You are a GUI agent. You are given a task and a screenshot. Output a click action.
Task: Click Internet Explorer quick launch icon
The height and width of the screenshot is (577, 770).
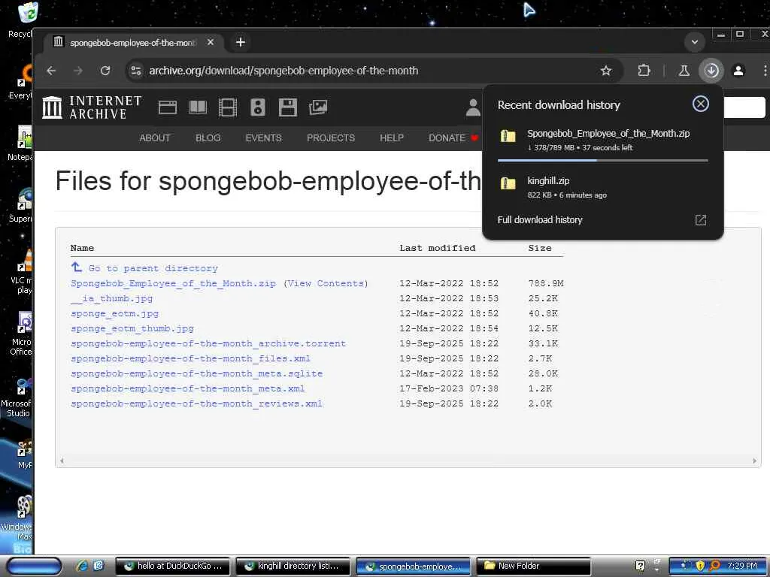tap(82, 566)
